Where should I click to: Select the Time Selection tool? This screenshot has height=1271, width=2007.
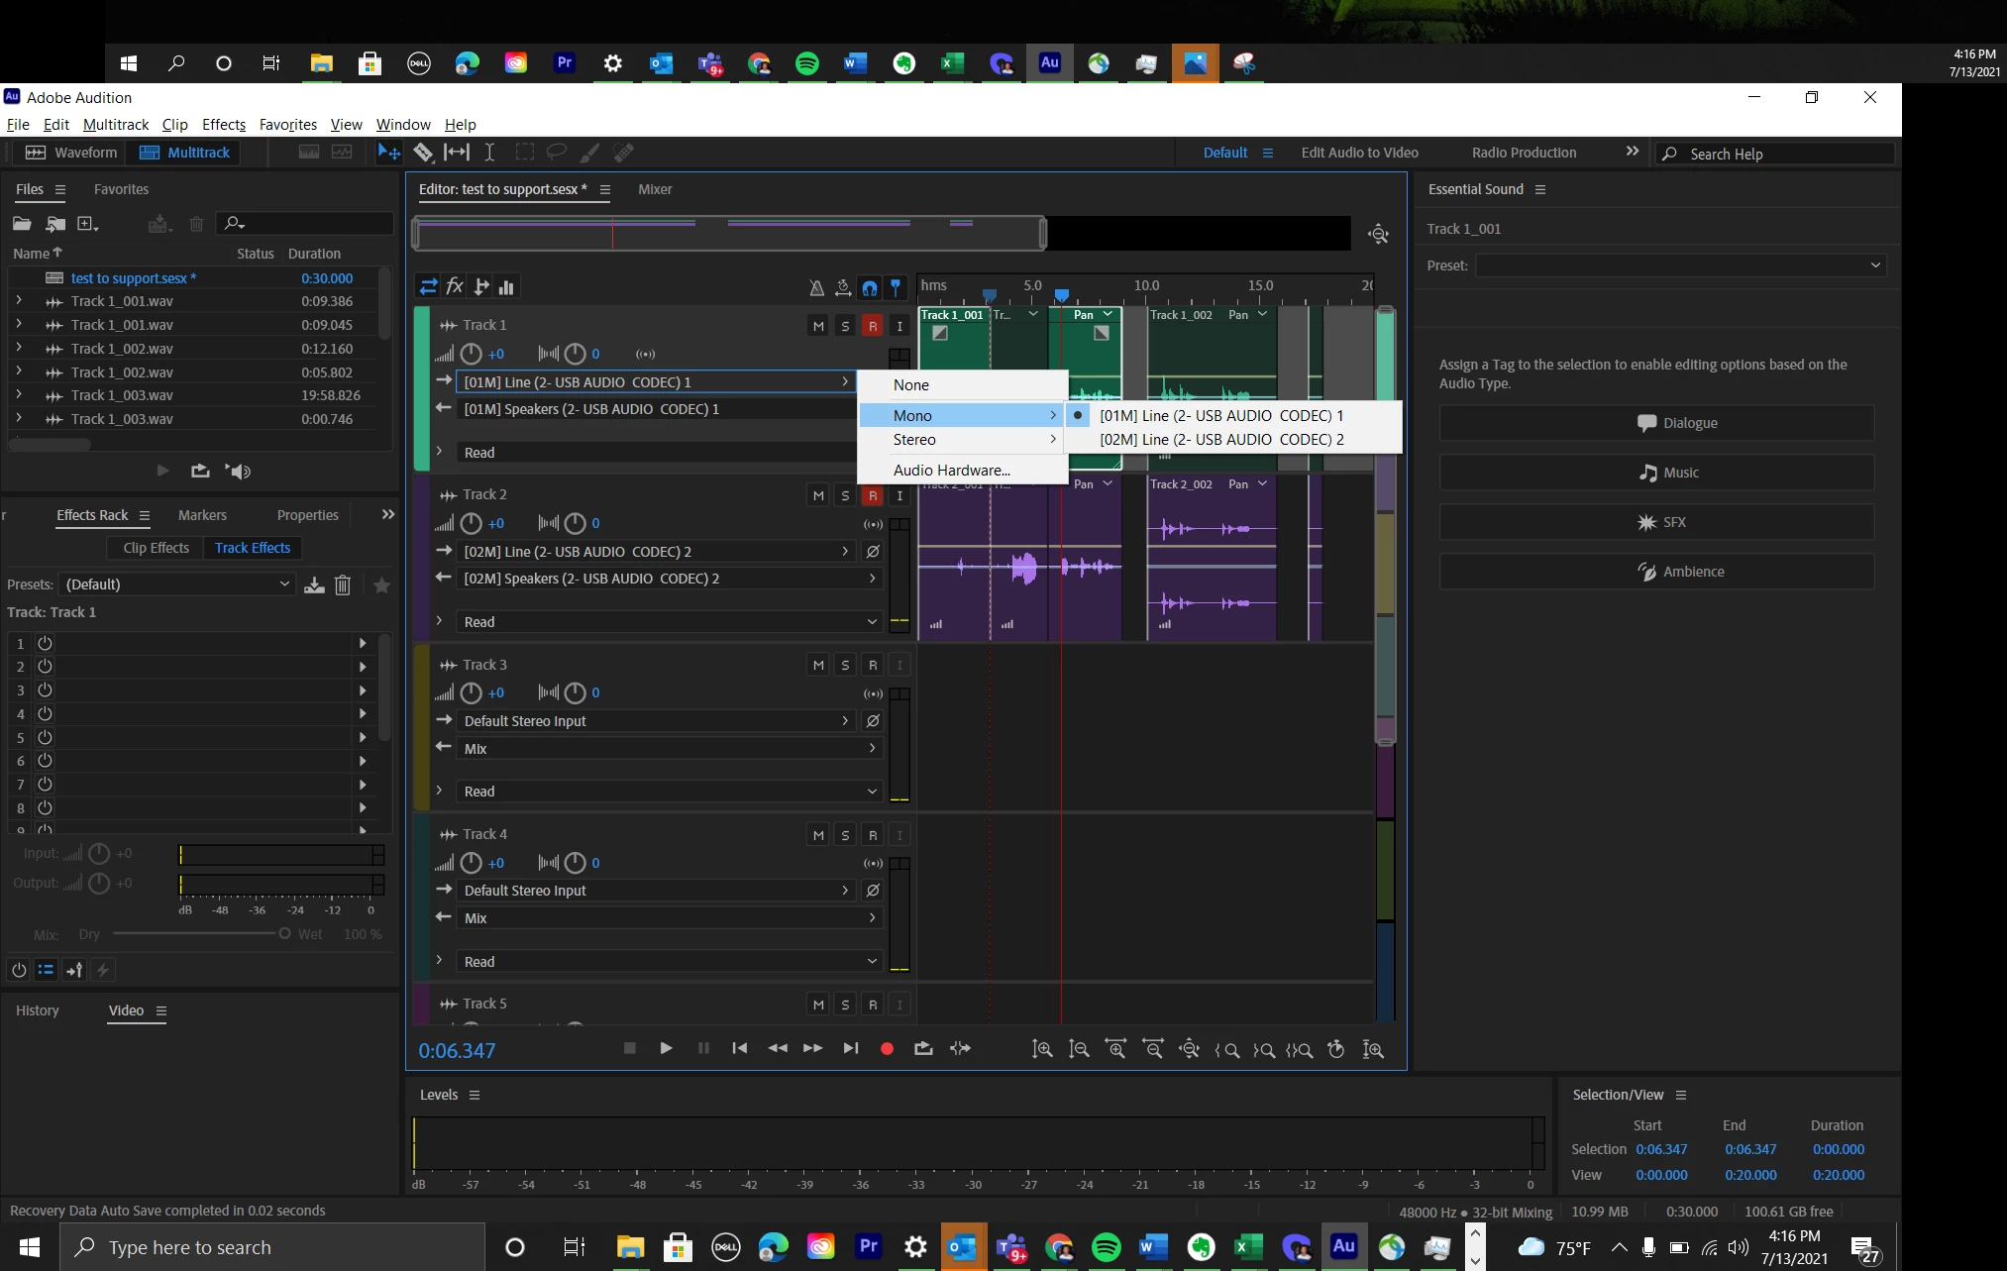[489, 152]
